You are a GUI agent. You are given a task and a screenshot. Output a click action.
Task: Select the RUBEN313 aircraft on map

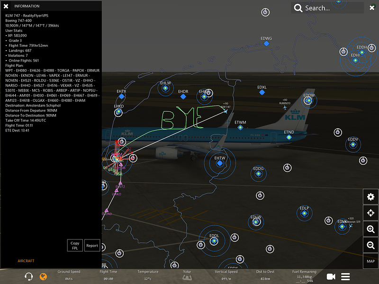pos(285,107)
